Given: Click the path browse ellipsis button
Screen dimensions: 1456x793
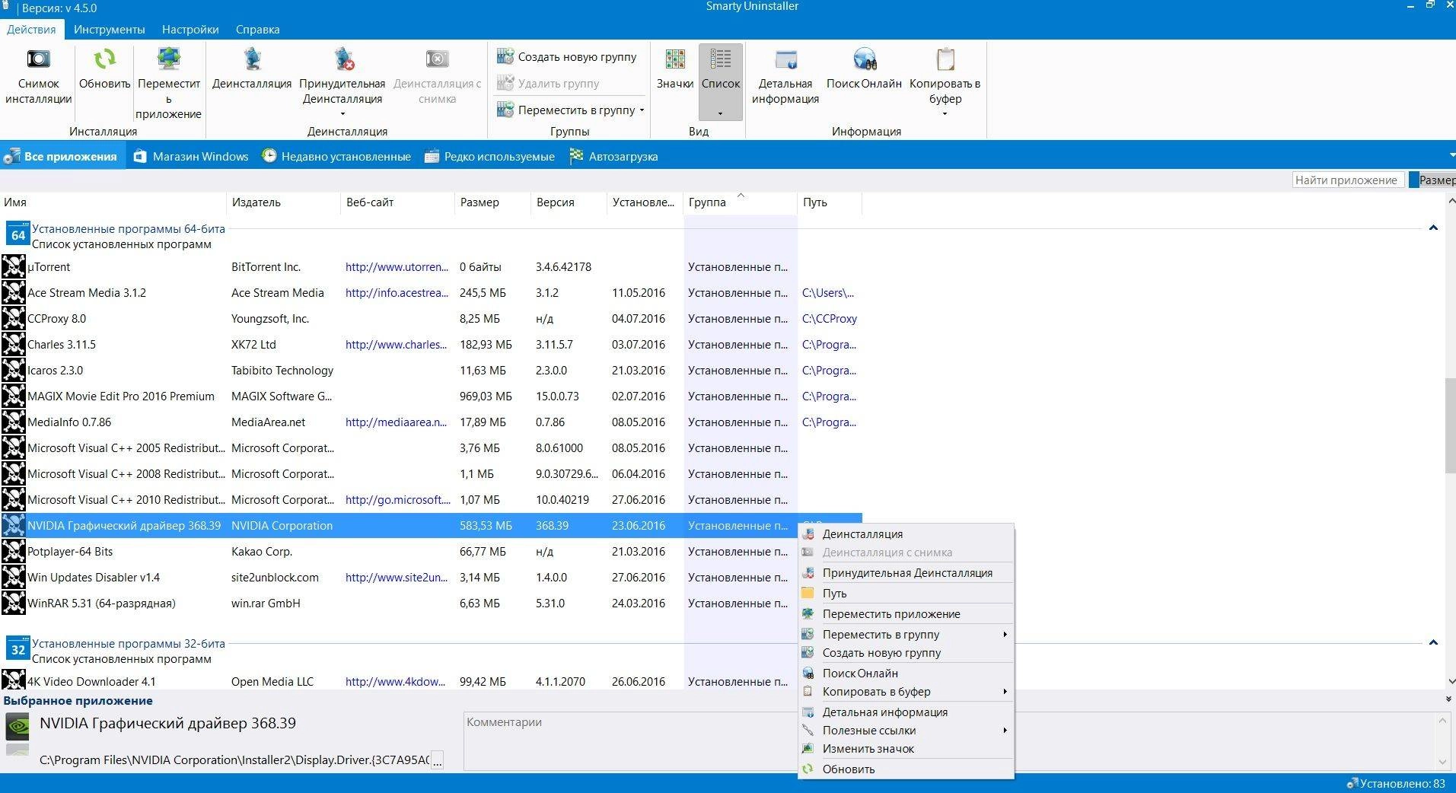Looking at the screenshot, I should 437,760.
